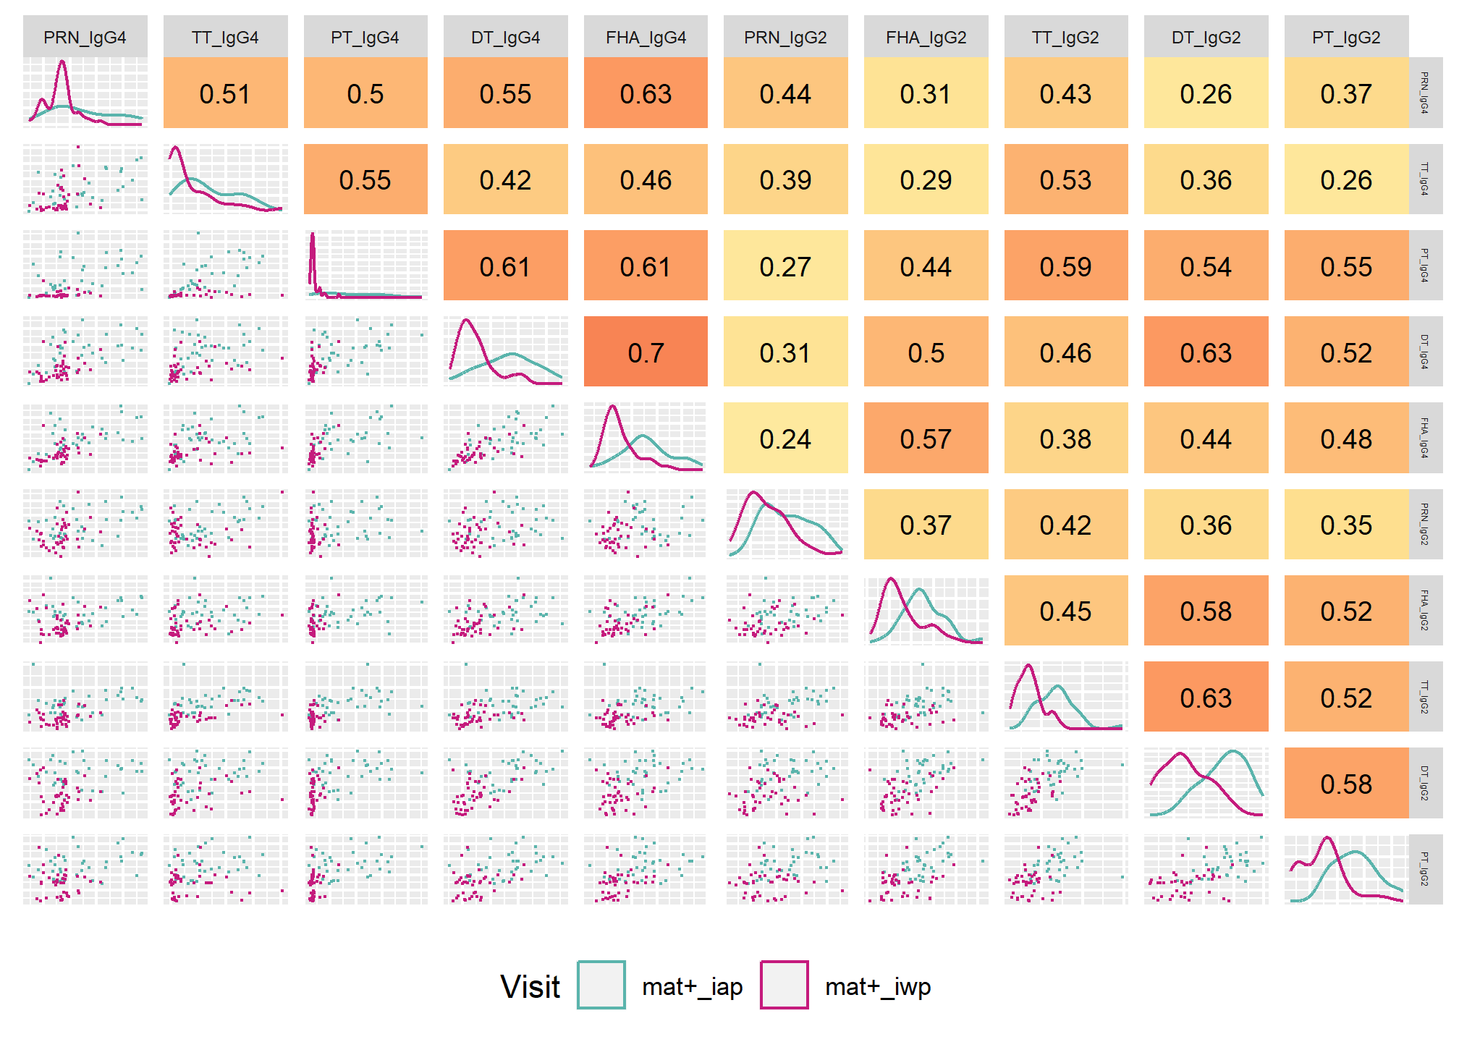Click the mat+_iwp legend swatch

pos(784,985)
